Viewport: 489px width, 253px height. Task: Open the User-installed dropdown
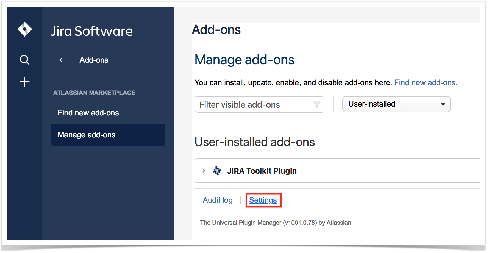click(x=396, y=104)
